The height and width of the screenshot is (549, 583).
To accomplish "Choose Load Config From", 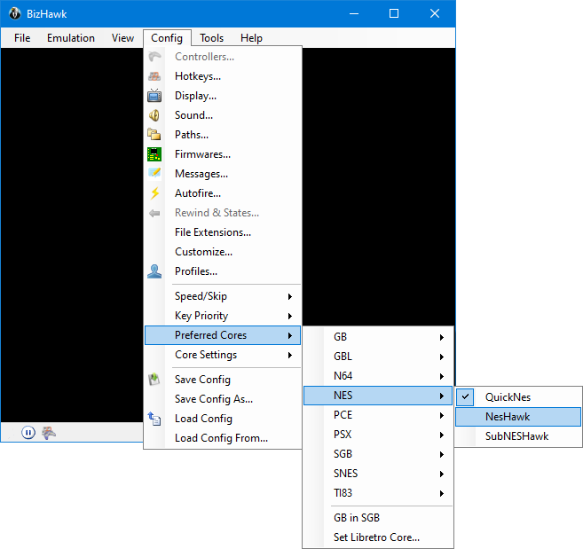I will click(223, 438).
